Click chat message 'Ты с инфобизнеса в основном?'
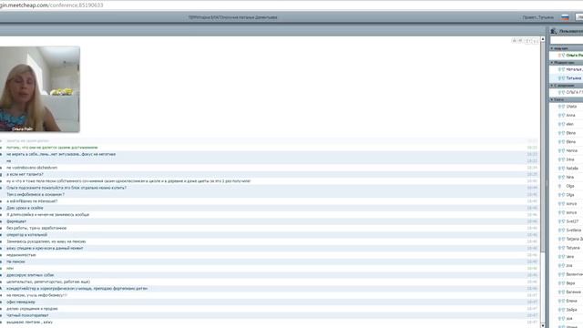Screen dimensions: 583x328 point(36,194)
